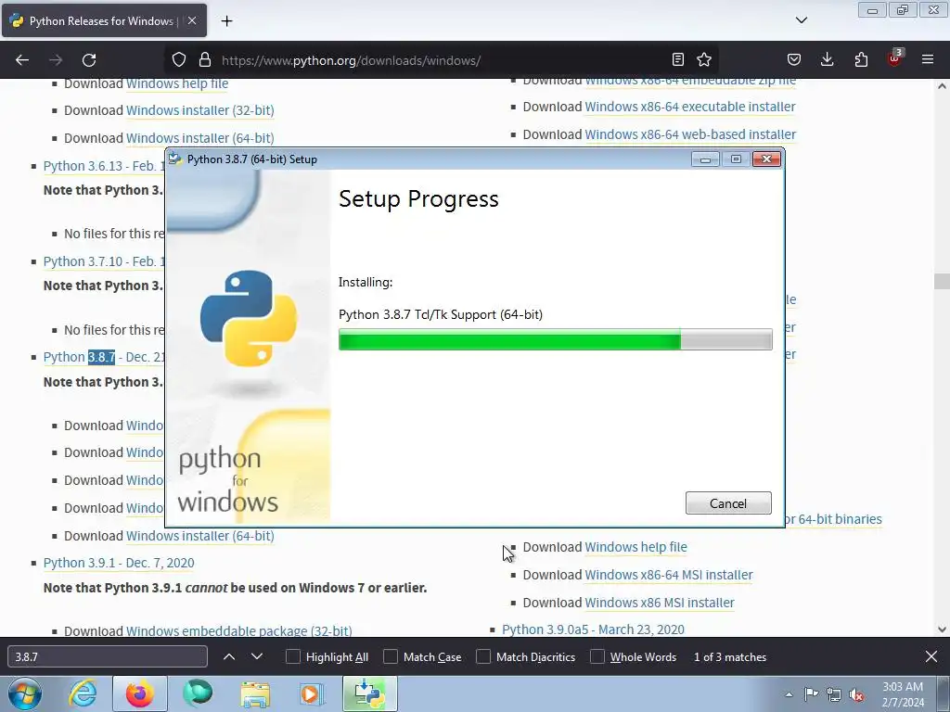Enable the Whole Words checkbox
This screenshot has width=950, height=712.
(597, 657)
